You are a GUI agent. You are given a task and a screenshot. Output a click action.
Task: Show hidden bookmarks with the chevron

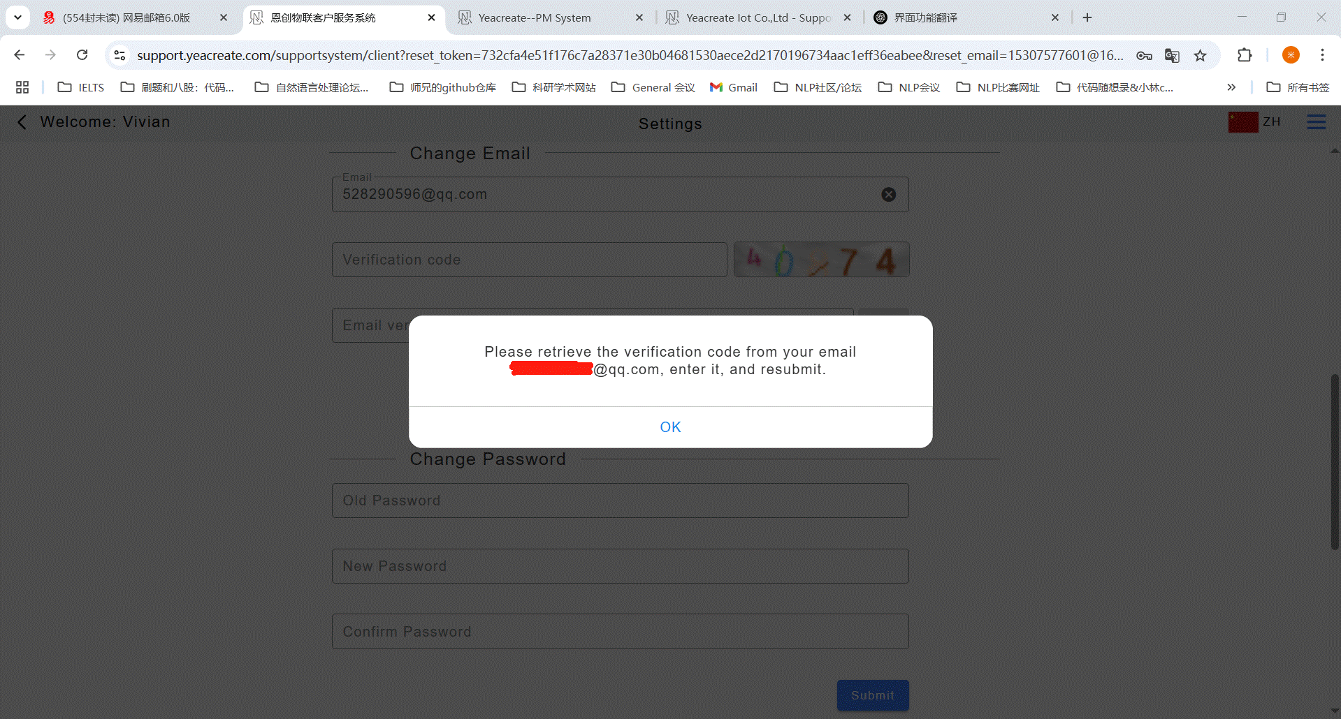1231,87
